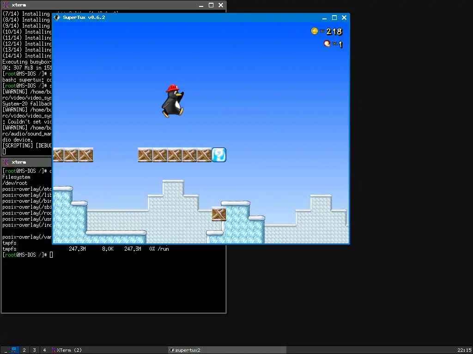The width and height of the screenshot is (473, 354).
Task: Click the 'dio device.' line in top xterm
Action: (x=17, y=140)
